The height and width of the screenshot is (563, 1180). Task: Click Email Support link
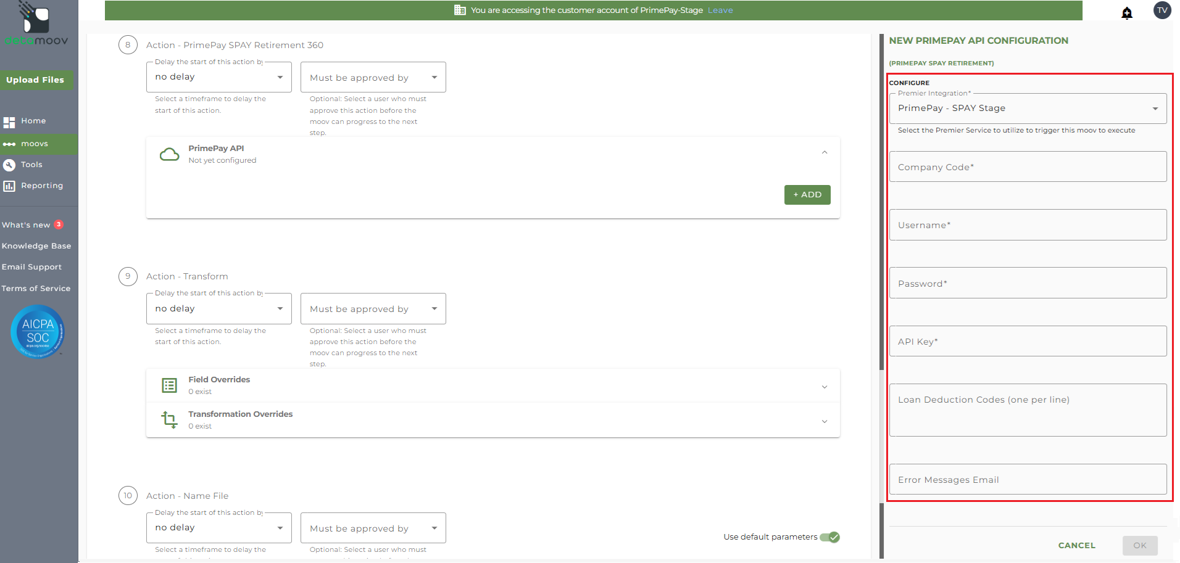[31, 267]
